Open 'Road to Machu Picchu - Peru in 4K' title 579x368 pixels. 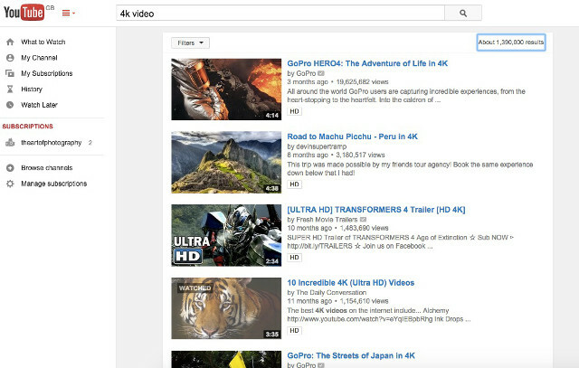(352, 137)
